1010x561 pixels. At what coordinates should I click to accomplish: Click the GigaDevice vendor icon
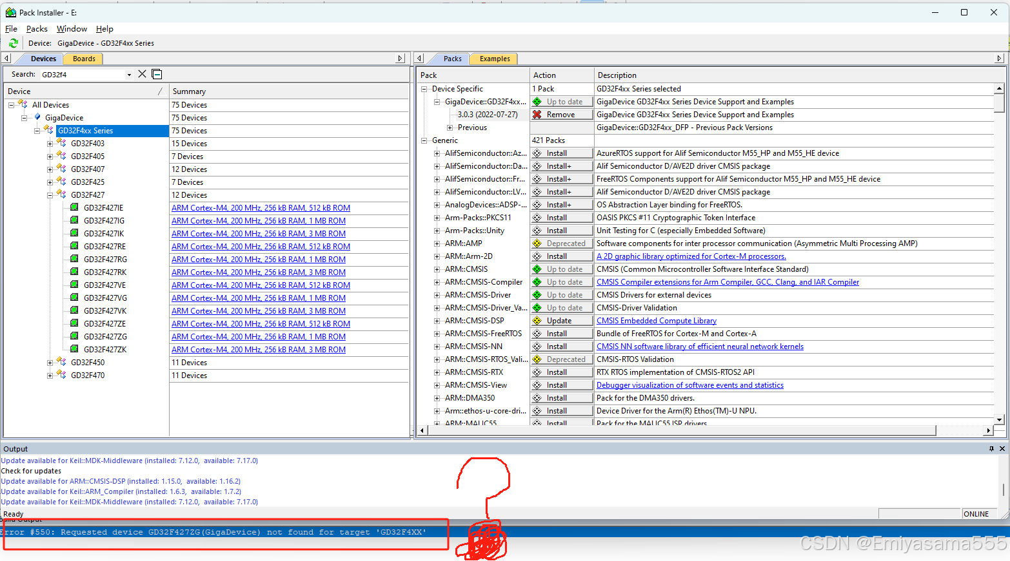pos(37,117)
